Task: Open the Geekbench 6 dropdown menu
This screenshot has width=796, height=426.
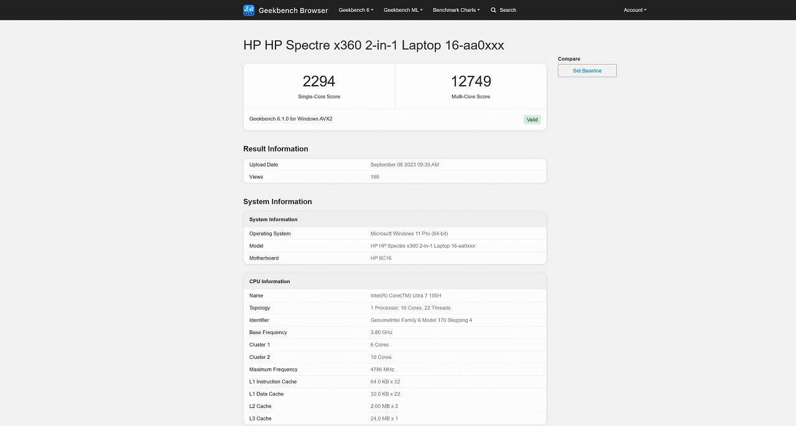Action: tap(356, 10)
